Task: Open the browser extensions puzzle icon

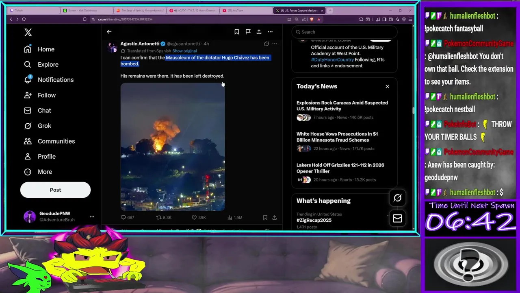Action: 361,19
